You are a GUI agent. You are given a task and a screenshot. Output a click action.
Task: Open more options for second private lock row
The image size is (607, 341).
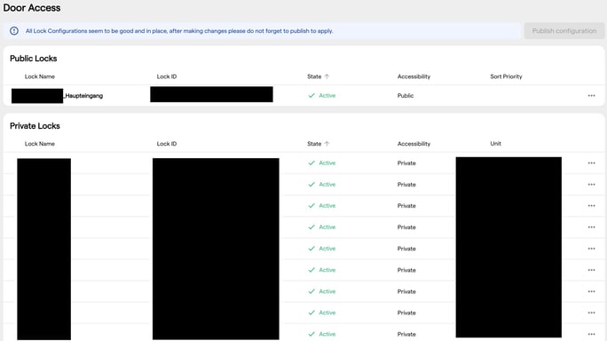591,184
